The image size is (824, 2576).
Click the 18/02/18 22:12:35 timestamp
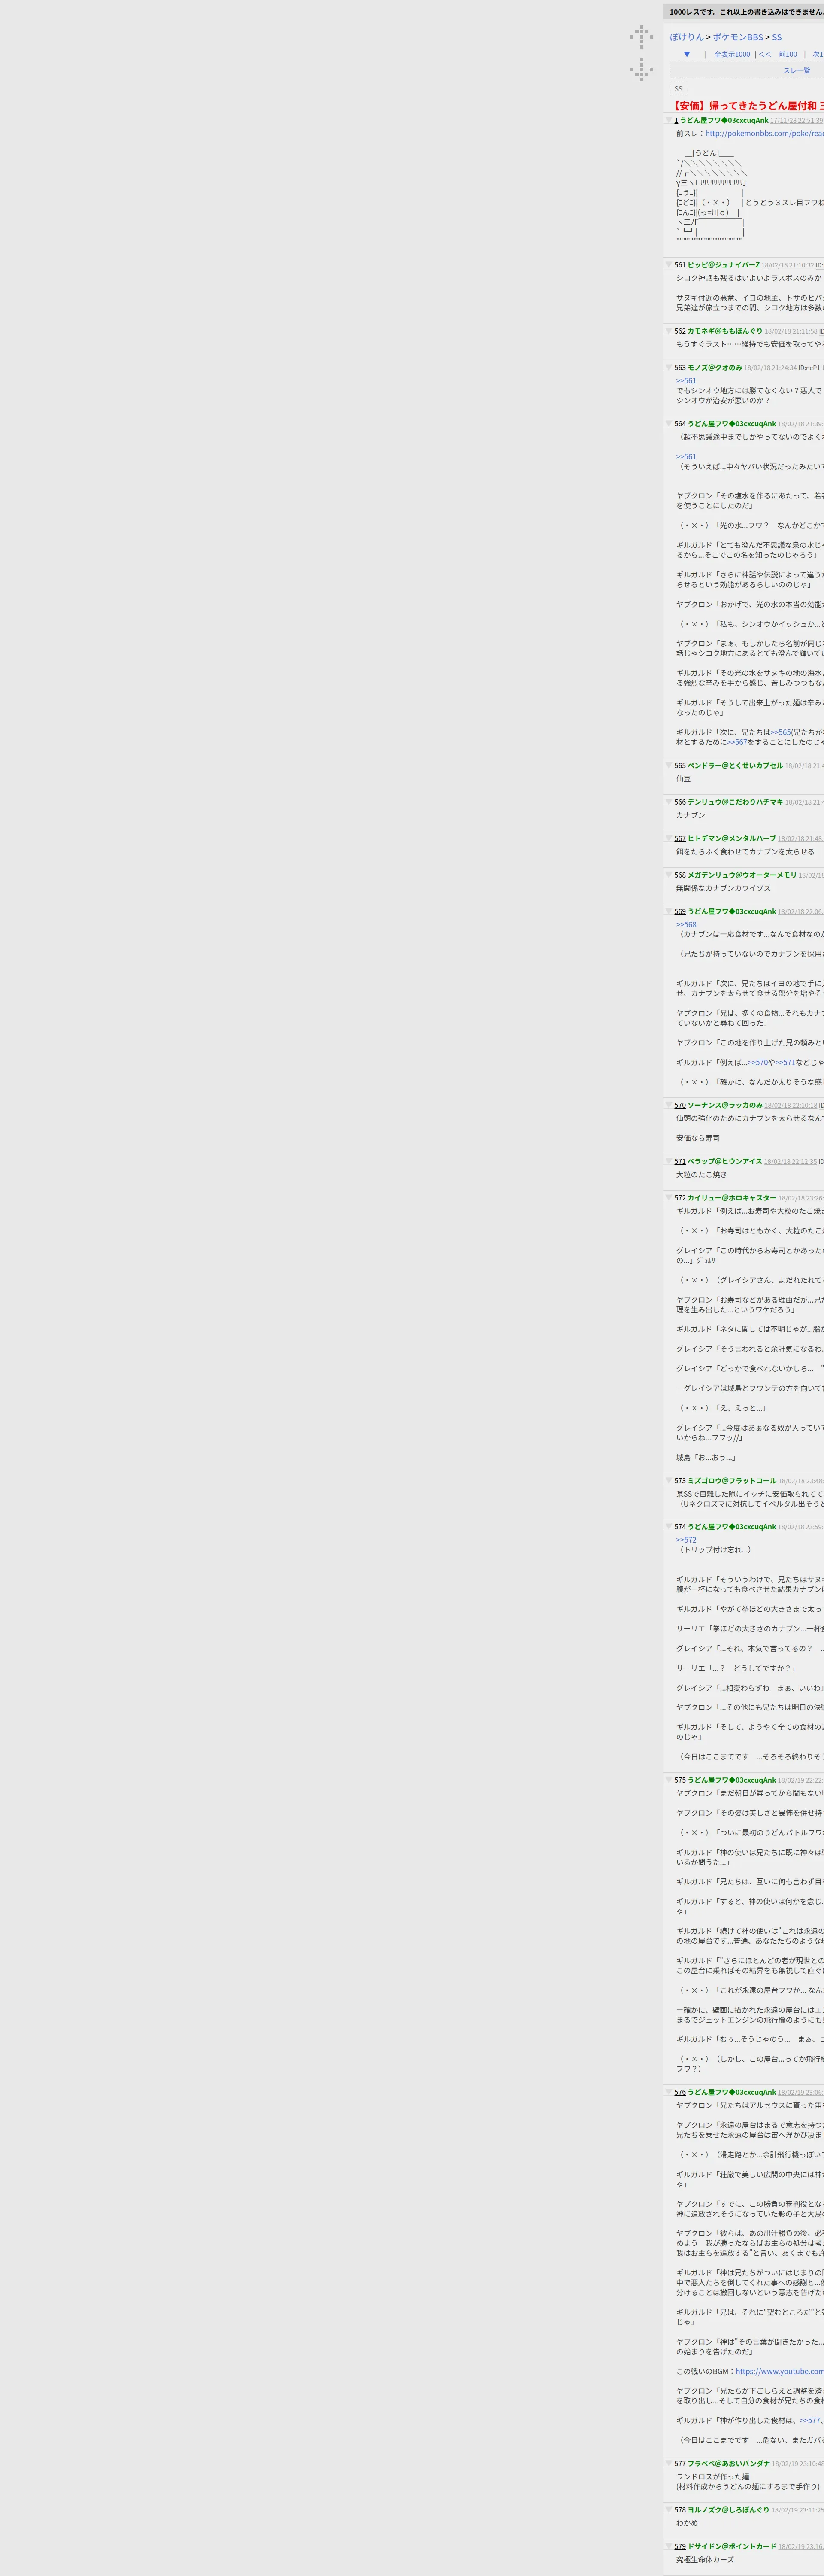[x=791, y=1162]
